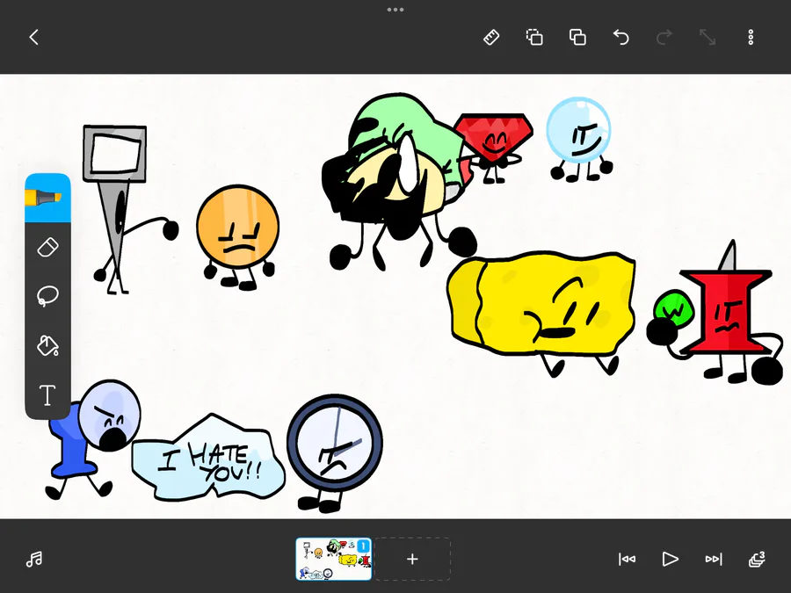
Task: Tap the solid overlapping squares paste icon
Action: (x=577, y=37)
